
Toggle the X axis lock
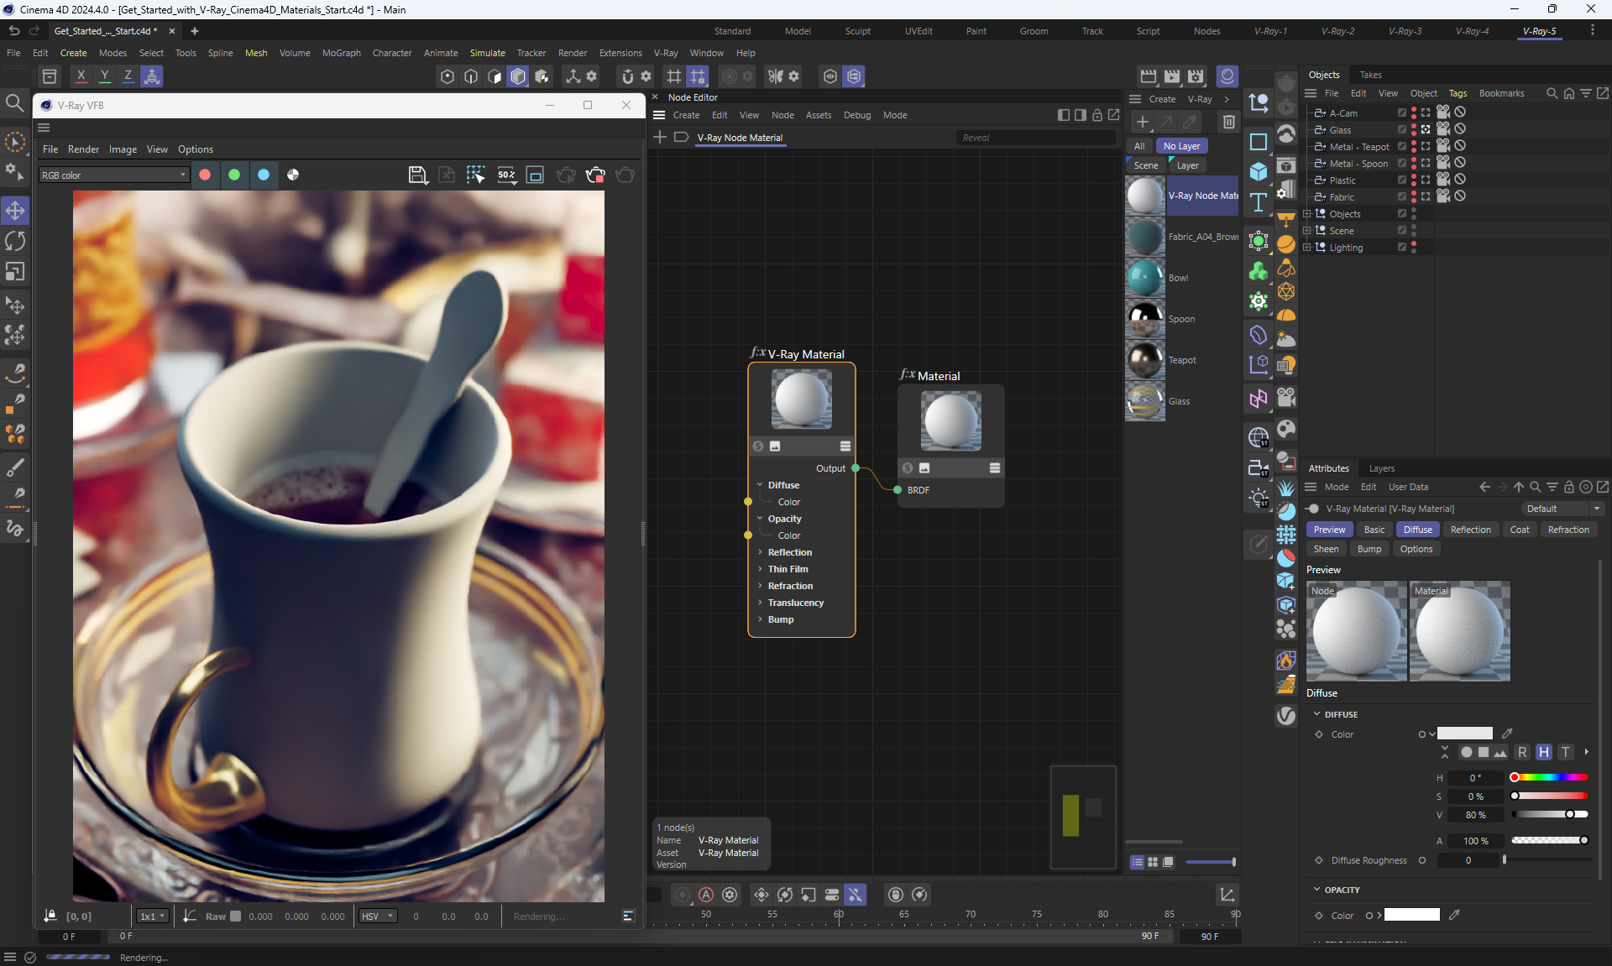tap(81, 76)
